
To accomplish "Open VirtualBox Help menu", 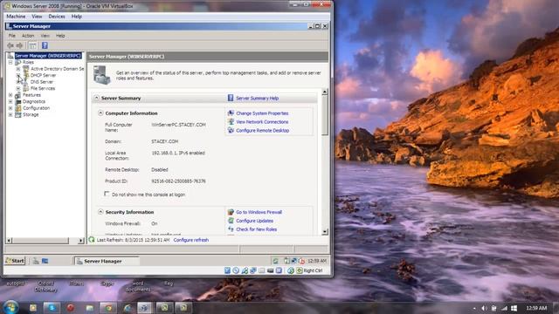I will point(76,17).
